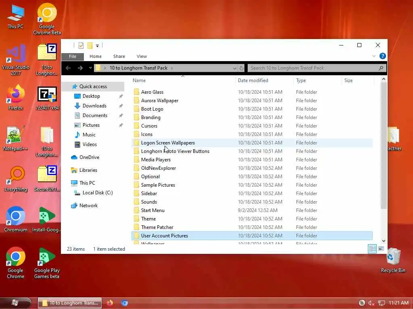This screenshot has width=413, height=309.
Task: Open the 7z2407-x64 installer desktop icon
Action: click(47, 98)
